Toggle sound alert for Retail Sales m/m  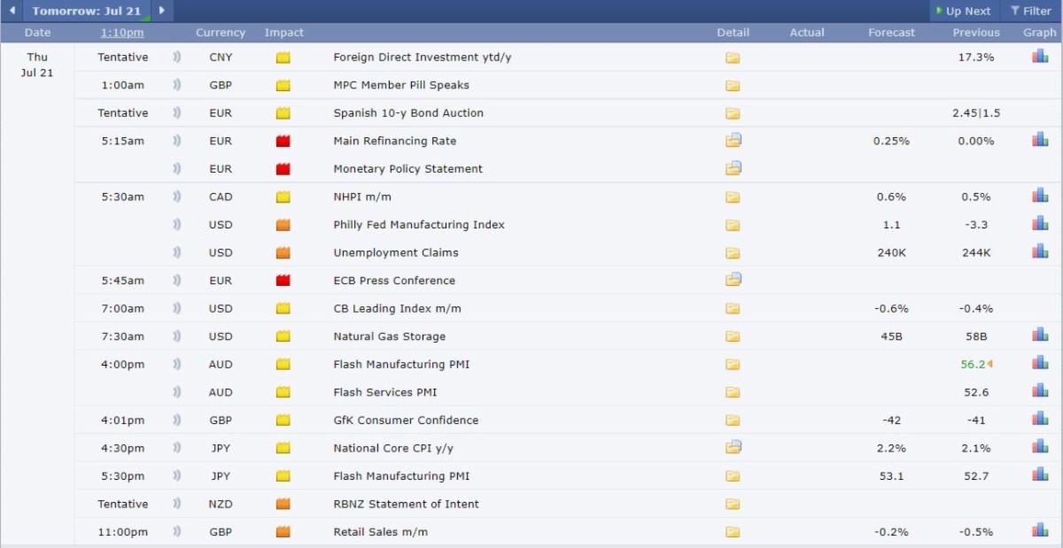(176, 532)
